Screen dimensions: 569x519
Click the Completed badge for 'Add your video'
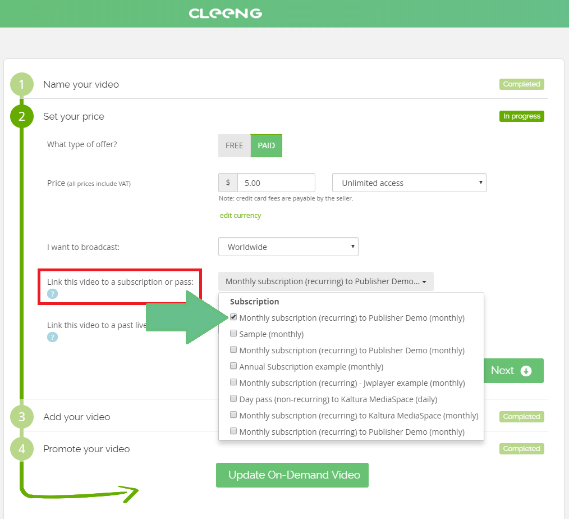click(x=521, y=417)
